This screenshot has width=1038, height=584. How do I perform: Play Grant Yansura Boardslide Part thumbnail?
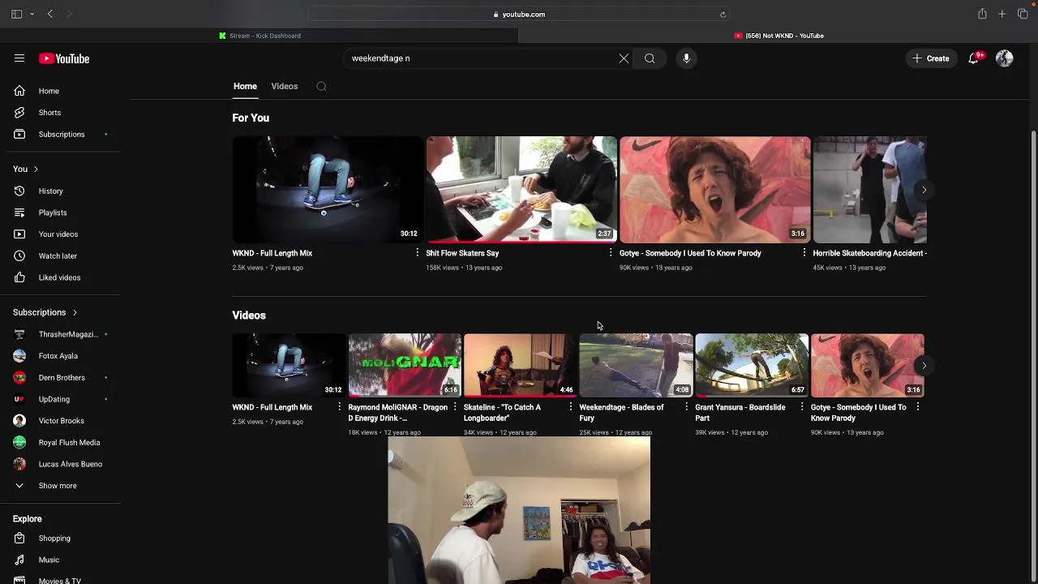[x=752, y=365]
